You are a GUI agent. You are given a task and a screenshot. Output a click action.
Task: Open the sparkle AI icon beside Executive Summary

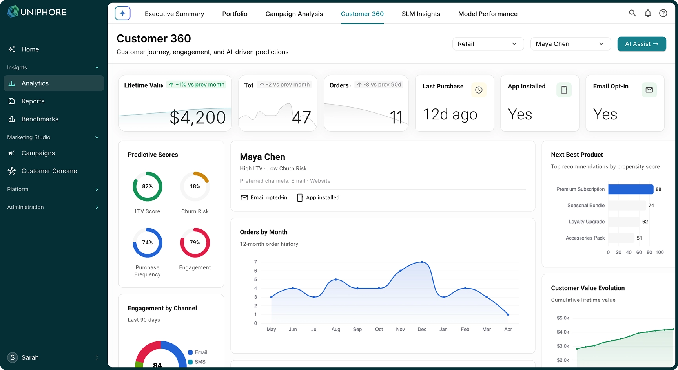122,13
